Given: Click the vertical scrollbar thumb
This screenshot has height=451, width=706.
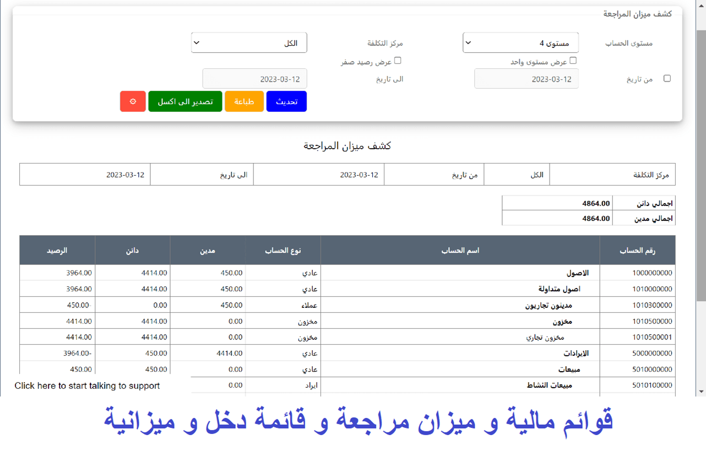Looking at the screenshot, I should pos(701,165).
